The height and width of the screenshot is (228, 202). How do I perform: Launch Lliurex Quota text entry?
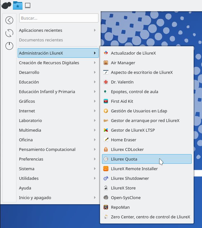[x=124, y=159]
